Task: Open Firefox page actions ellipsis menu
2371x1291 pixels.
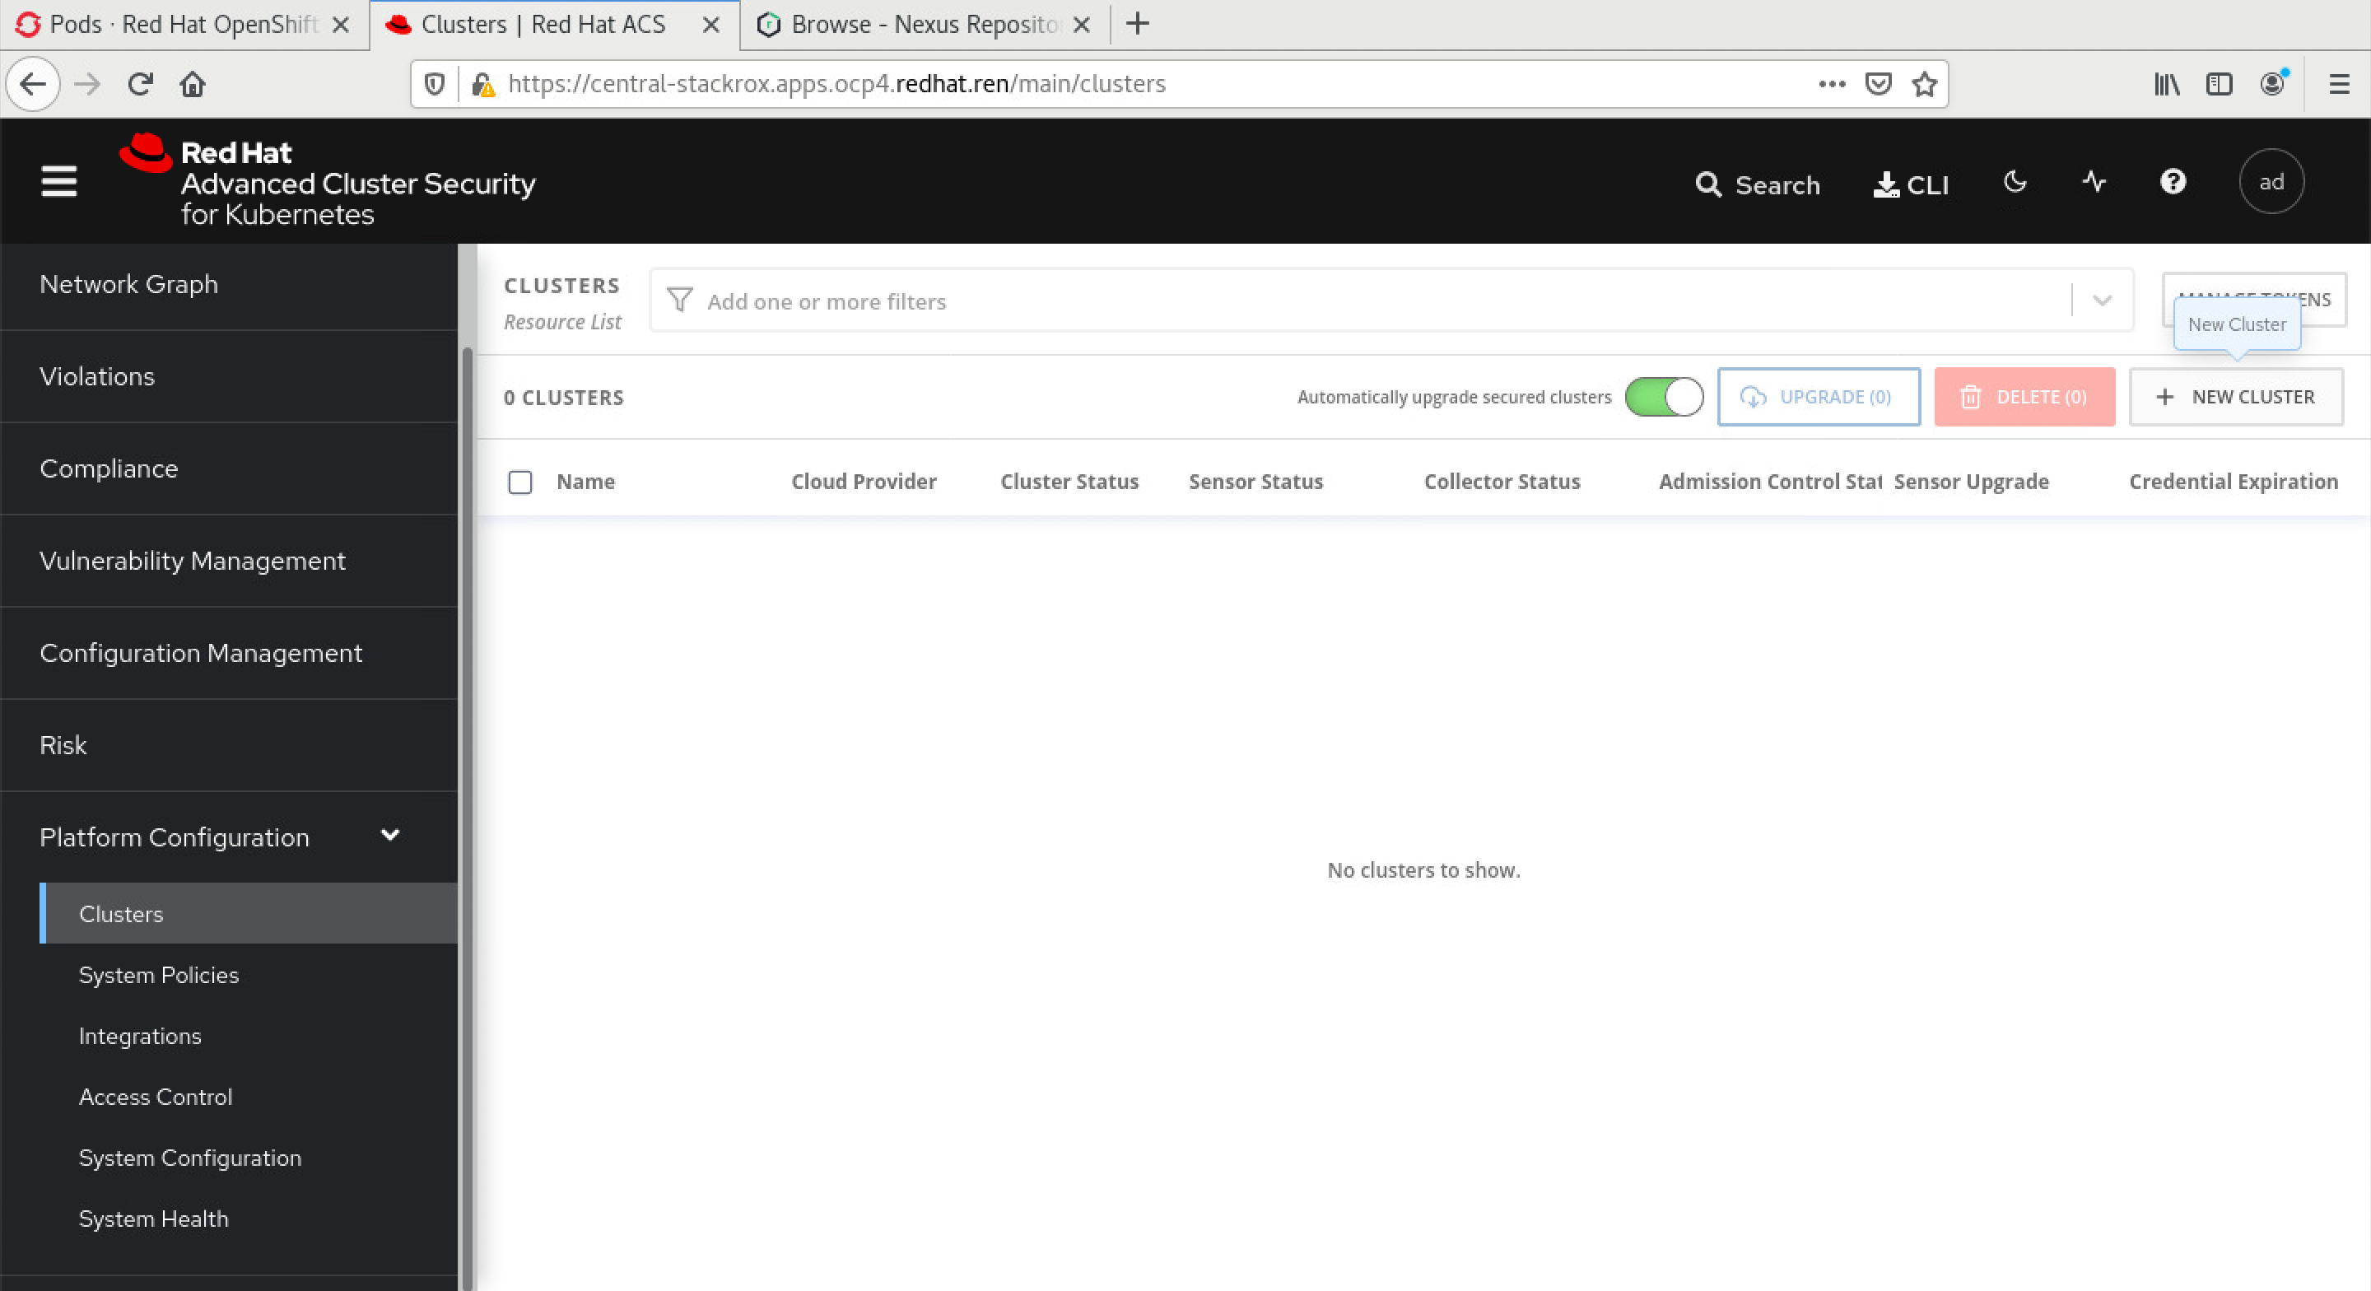Action: tap(1832, 84)
